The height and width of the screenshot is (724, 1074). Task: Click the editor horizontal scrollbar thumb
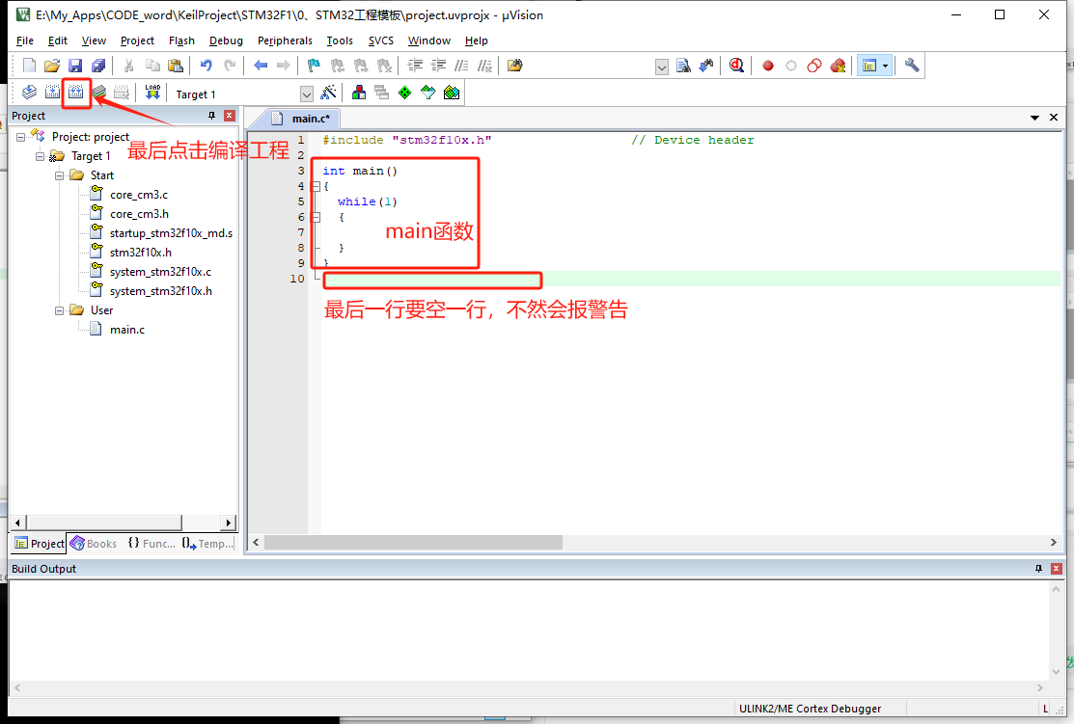(x=413, y=543)
